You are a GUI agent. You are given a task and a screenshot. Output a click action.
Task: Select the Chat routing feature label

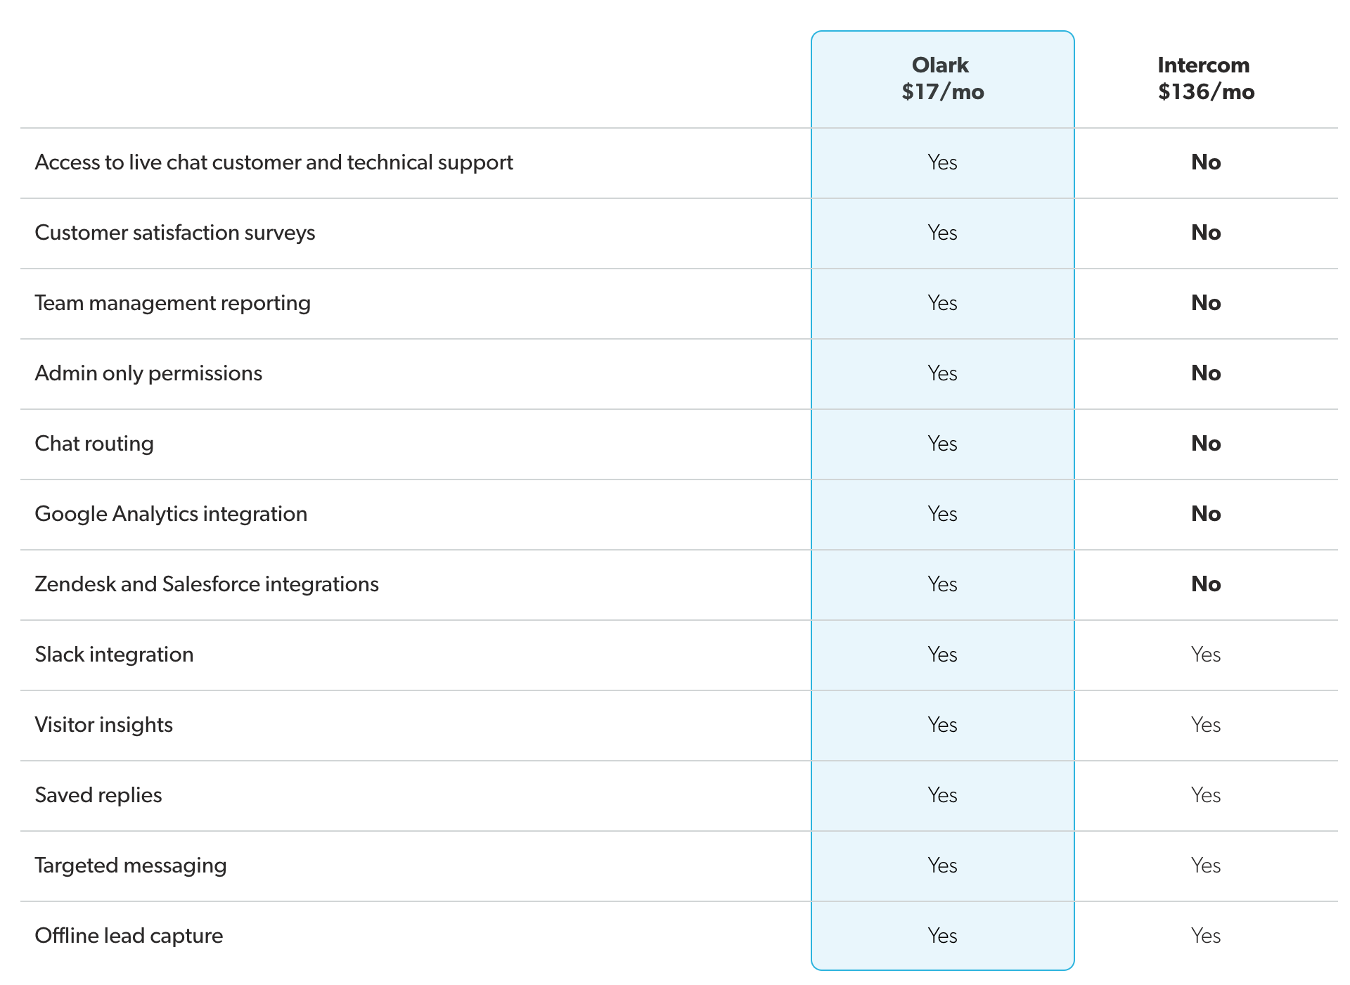tap(94, 444)
